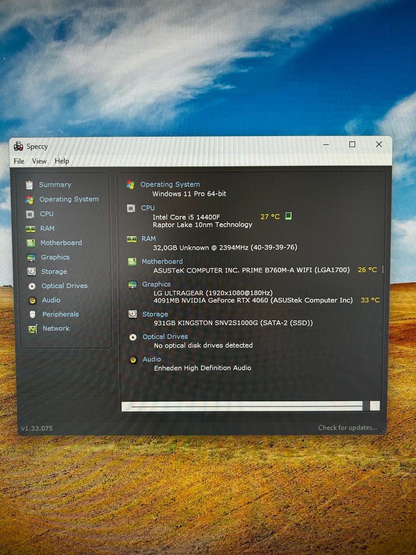Click the version number v1.33.075
Viewport: 416px width, 555px height.
[37, 428]
